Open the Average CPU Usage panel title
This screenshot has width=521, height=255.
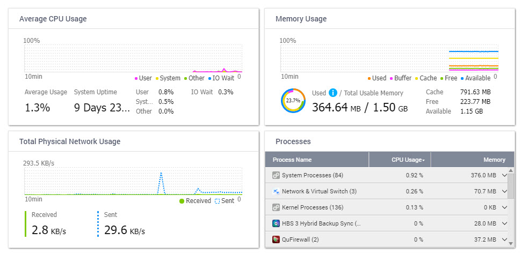click(53, 19)
